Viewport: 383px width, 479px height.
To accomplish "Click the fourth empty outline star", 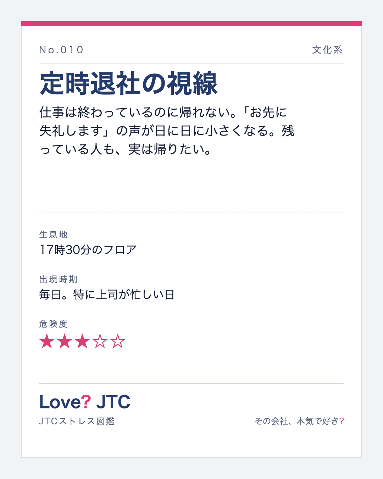I will click(100, 341).
